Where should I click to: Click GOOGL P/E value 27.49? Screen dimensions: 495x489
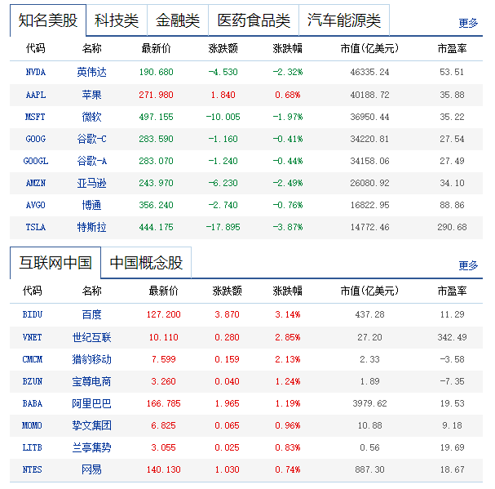pos(452,161)
